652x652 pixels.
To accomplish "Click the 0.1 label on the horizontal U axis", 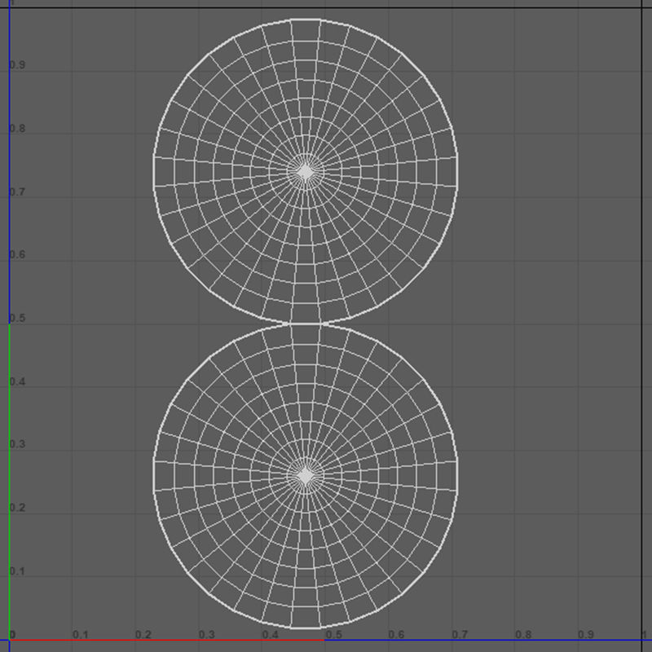I will 80,635.
